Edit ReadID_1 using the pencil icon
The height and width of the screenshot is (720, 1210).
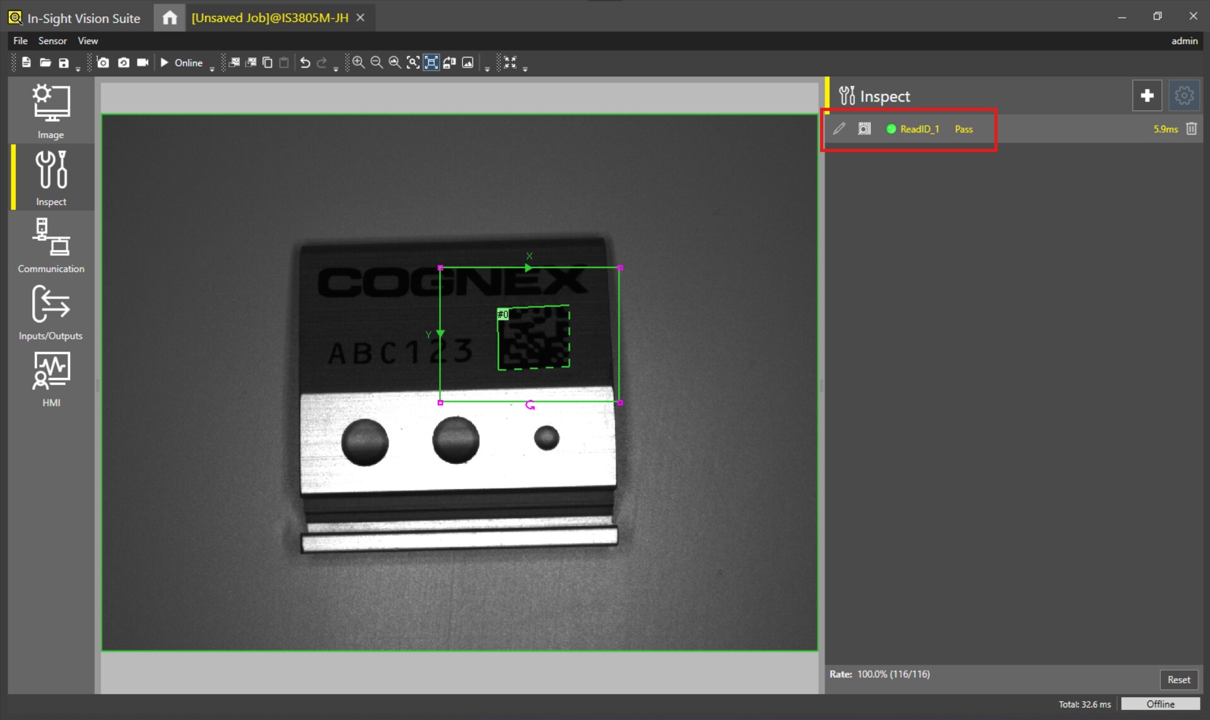pyautogui.click(x=839, y=129)
